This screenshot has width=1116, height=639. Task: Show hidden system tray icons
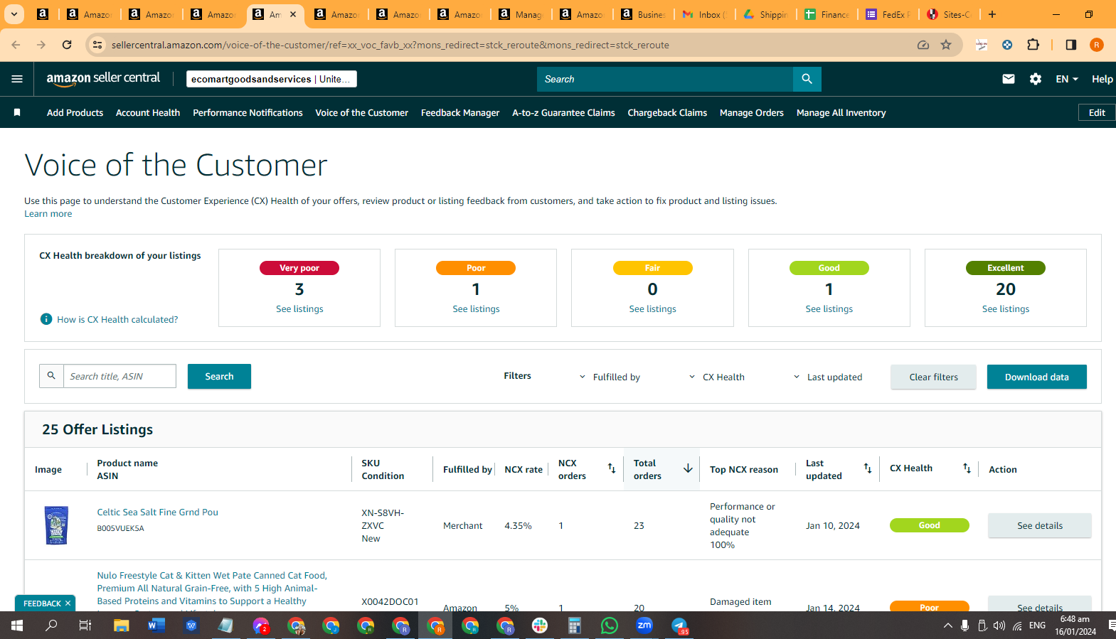[x=947, y=625]
